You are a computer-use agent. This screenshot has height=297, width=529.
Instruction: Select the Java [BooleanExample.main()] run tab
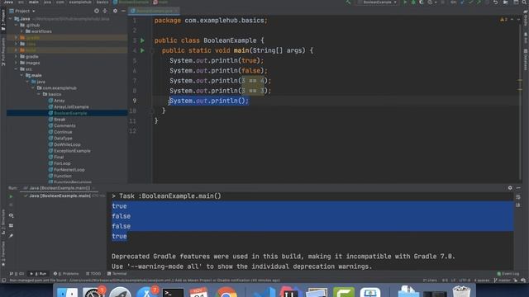pyautogui.click(x=60, y=188)
